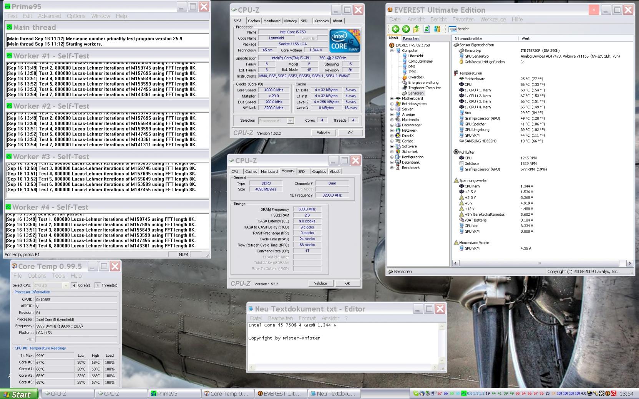Click the Intel Core i5 logo in CPU-Z
The image size is (639, 399).
click(345, 41)
